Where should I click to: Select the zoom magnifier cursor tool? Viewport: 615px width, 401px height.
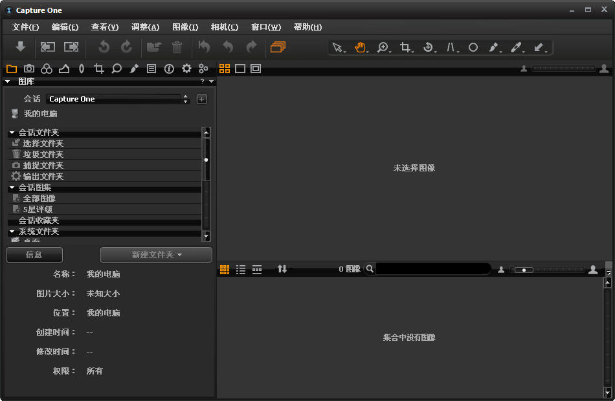383,47
